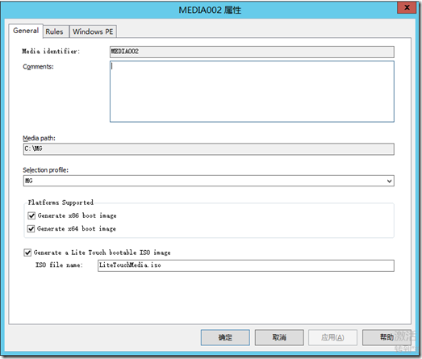Close the MEDIA002 属性 dialog
The height and width of the screenshot is (359, 422).
click(x=407, y=7)
